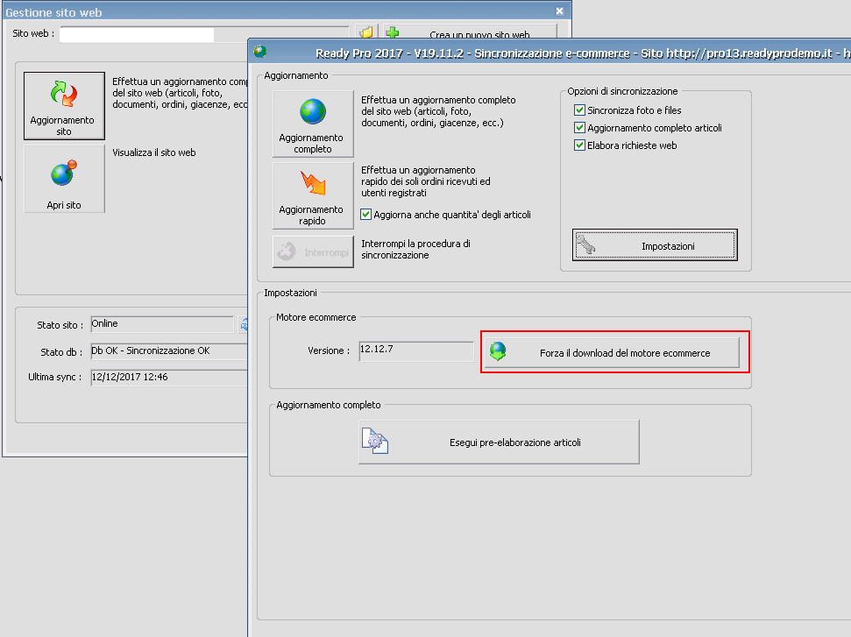This screenshot has height=637, width=851.
Task: Toggle Sincronizza foto e files checkbox
Action: pos(579,110)
